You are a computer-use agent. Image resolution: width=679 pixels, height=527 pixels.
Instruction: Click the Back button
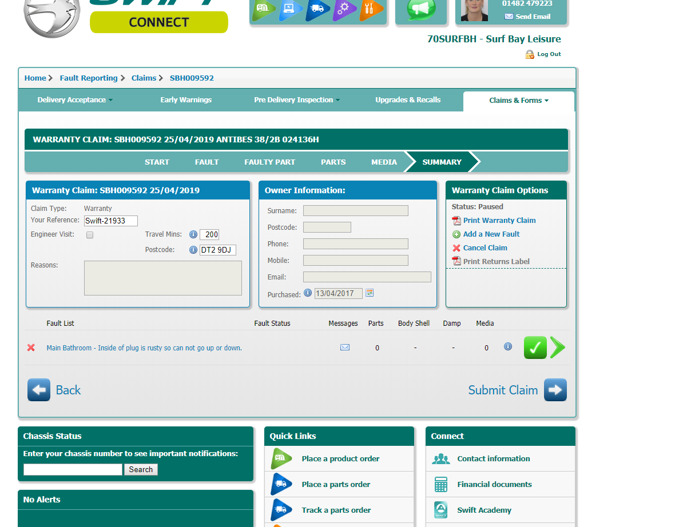coord(54,390)
